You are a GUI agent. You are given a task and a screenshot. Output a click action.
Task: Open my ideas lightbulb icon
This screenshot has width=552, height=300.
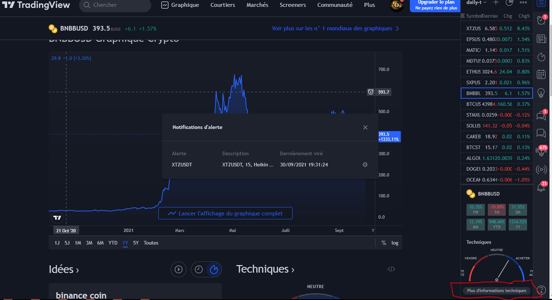click(x=541, y=93)
